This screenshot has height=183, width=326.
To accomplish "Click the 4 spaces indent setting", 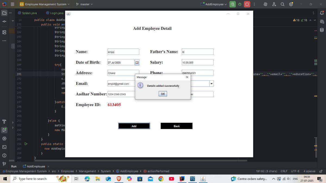I will (x=309, y=171).
